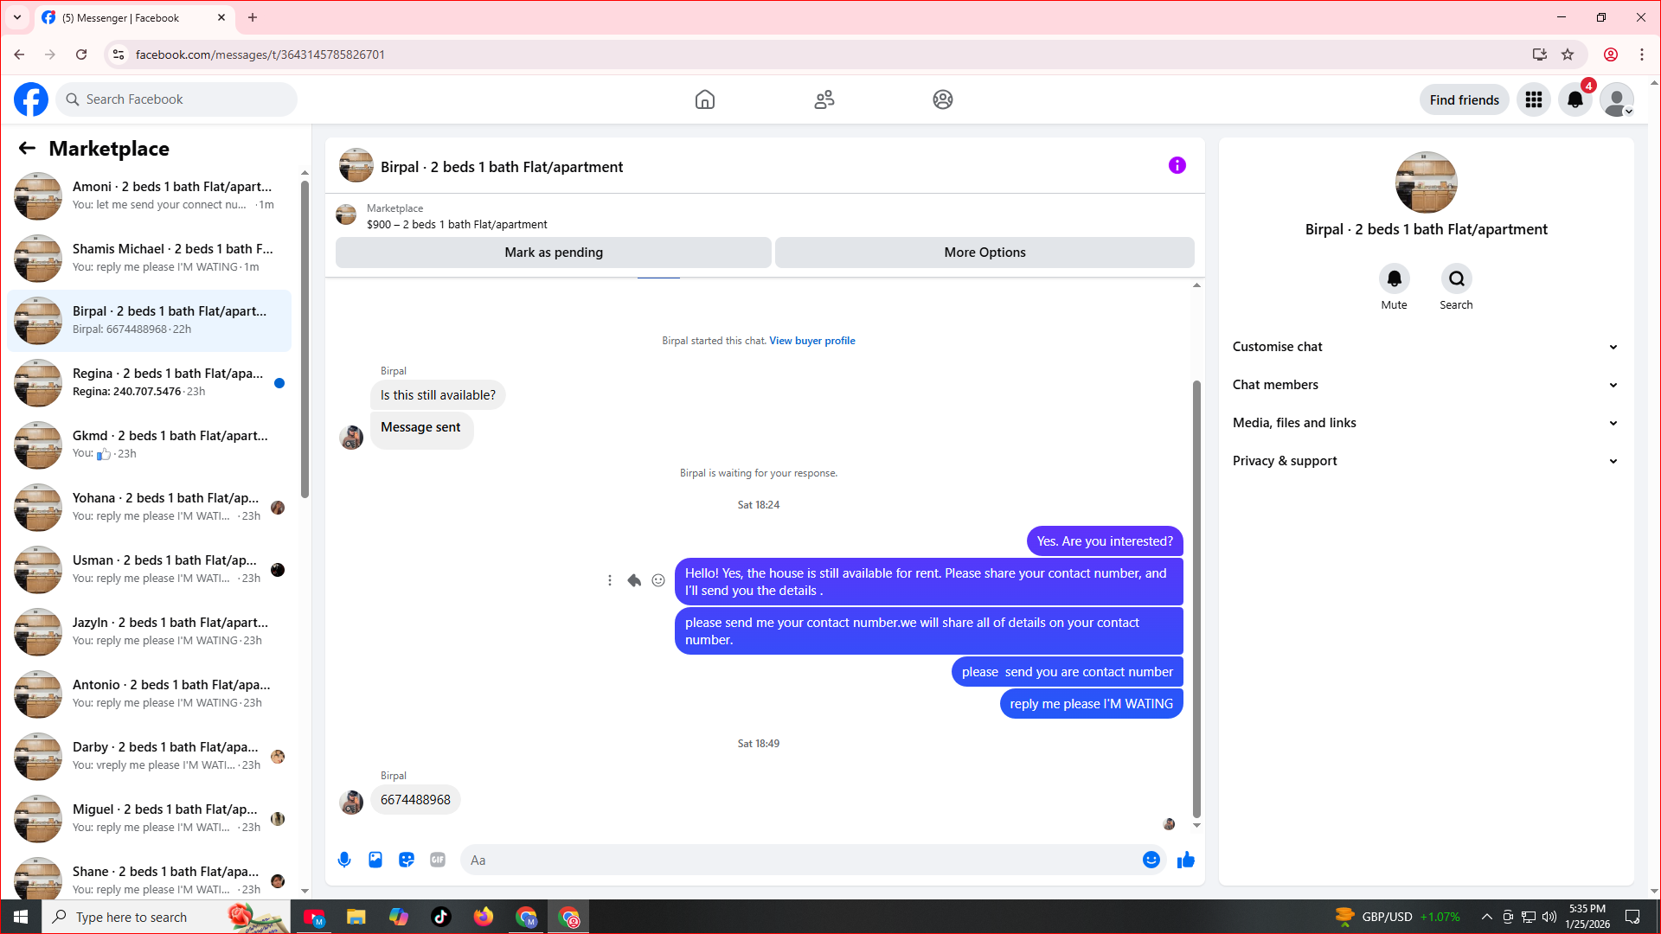Open the Antonio conversation
Screen dimensions: 1661x934
click(x=149, y=694)
